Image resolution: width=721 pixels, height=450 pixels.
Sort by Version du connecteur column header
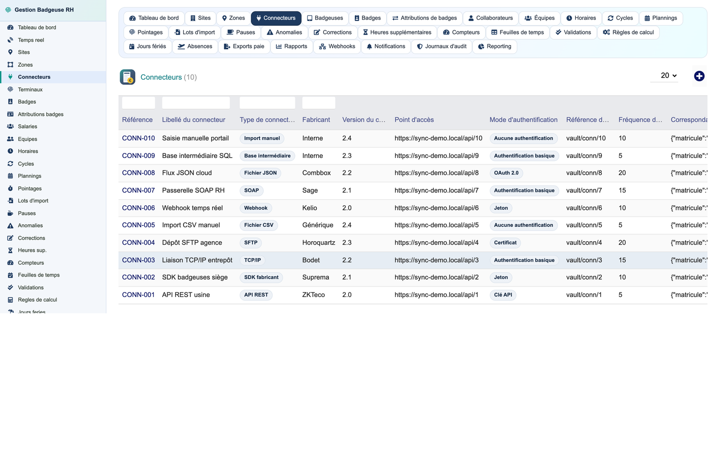click(x=364, y=120)
